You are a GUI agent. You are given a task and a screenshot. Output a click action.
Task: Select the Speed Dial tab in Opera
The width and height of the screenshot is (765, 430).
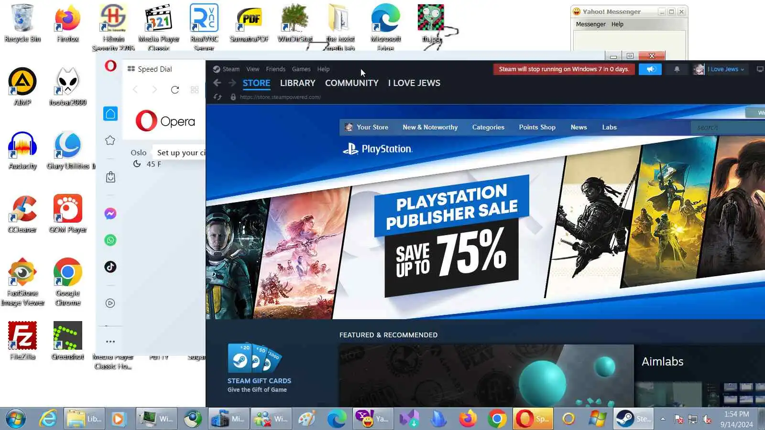click(x=150, y=69)
